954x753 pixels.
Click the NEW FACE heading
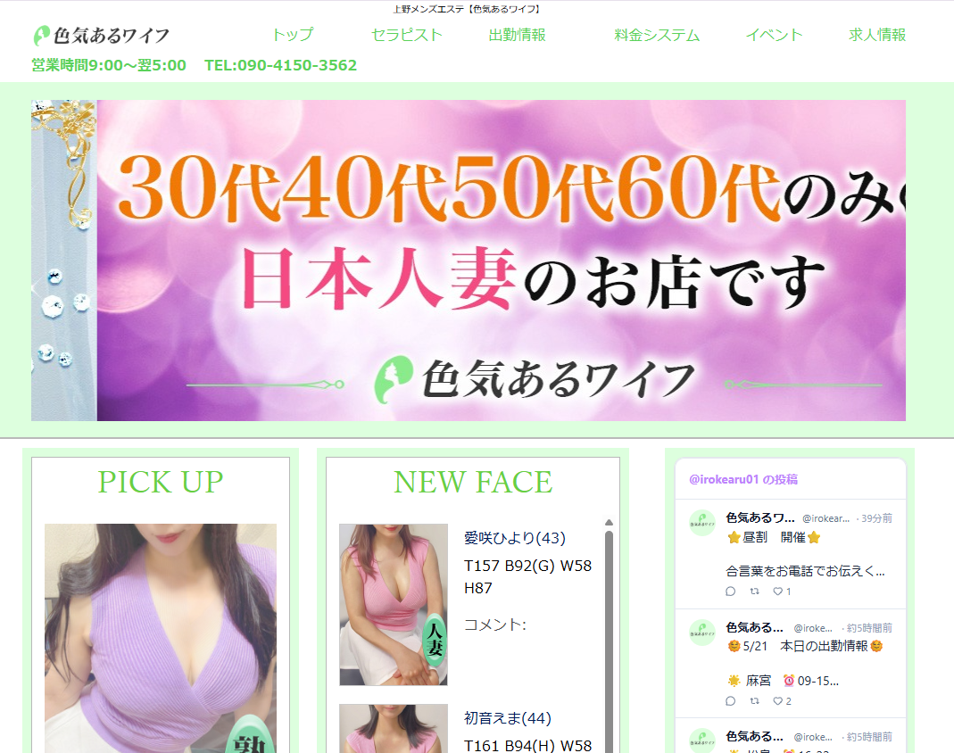click(473, 483)
